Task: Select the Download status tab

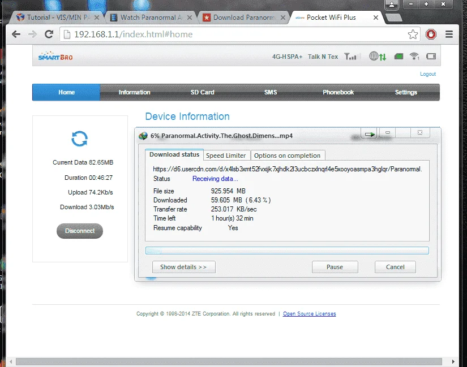Action: point(174,154)
